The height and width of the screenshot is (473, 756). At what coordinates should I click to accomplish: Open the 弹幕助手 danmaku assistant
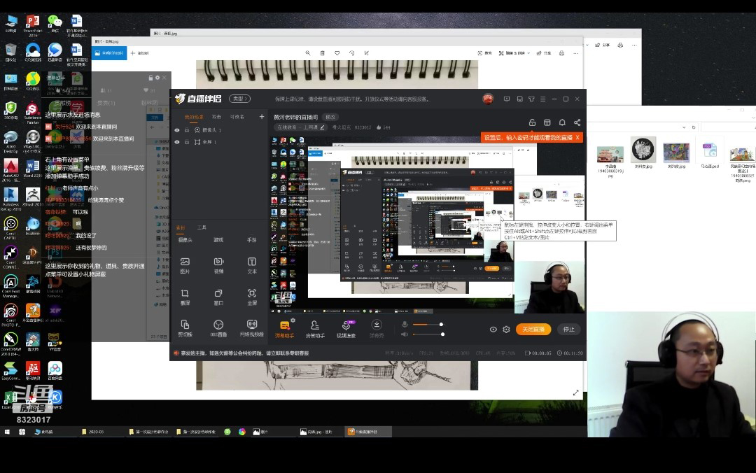[x=284, y=328]
